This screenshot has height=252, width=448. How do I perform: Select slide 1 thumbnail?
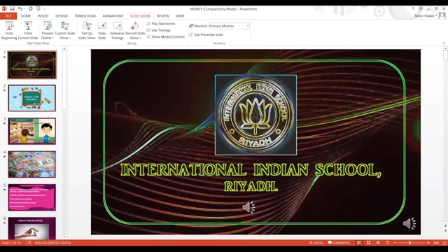pyautogui.click(x=32, y=65)
